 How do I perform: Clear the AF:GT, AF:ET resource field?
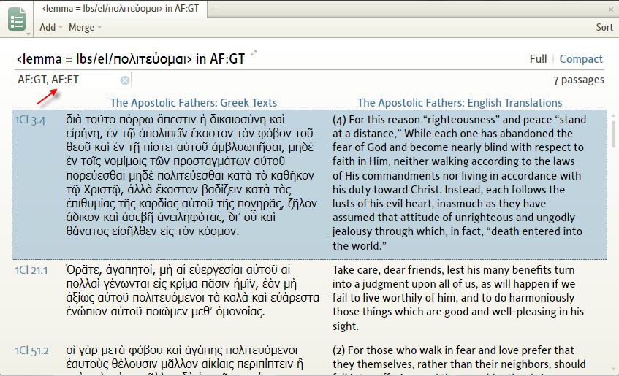coord(125,80)
